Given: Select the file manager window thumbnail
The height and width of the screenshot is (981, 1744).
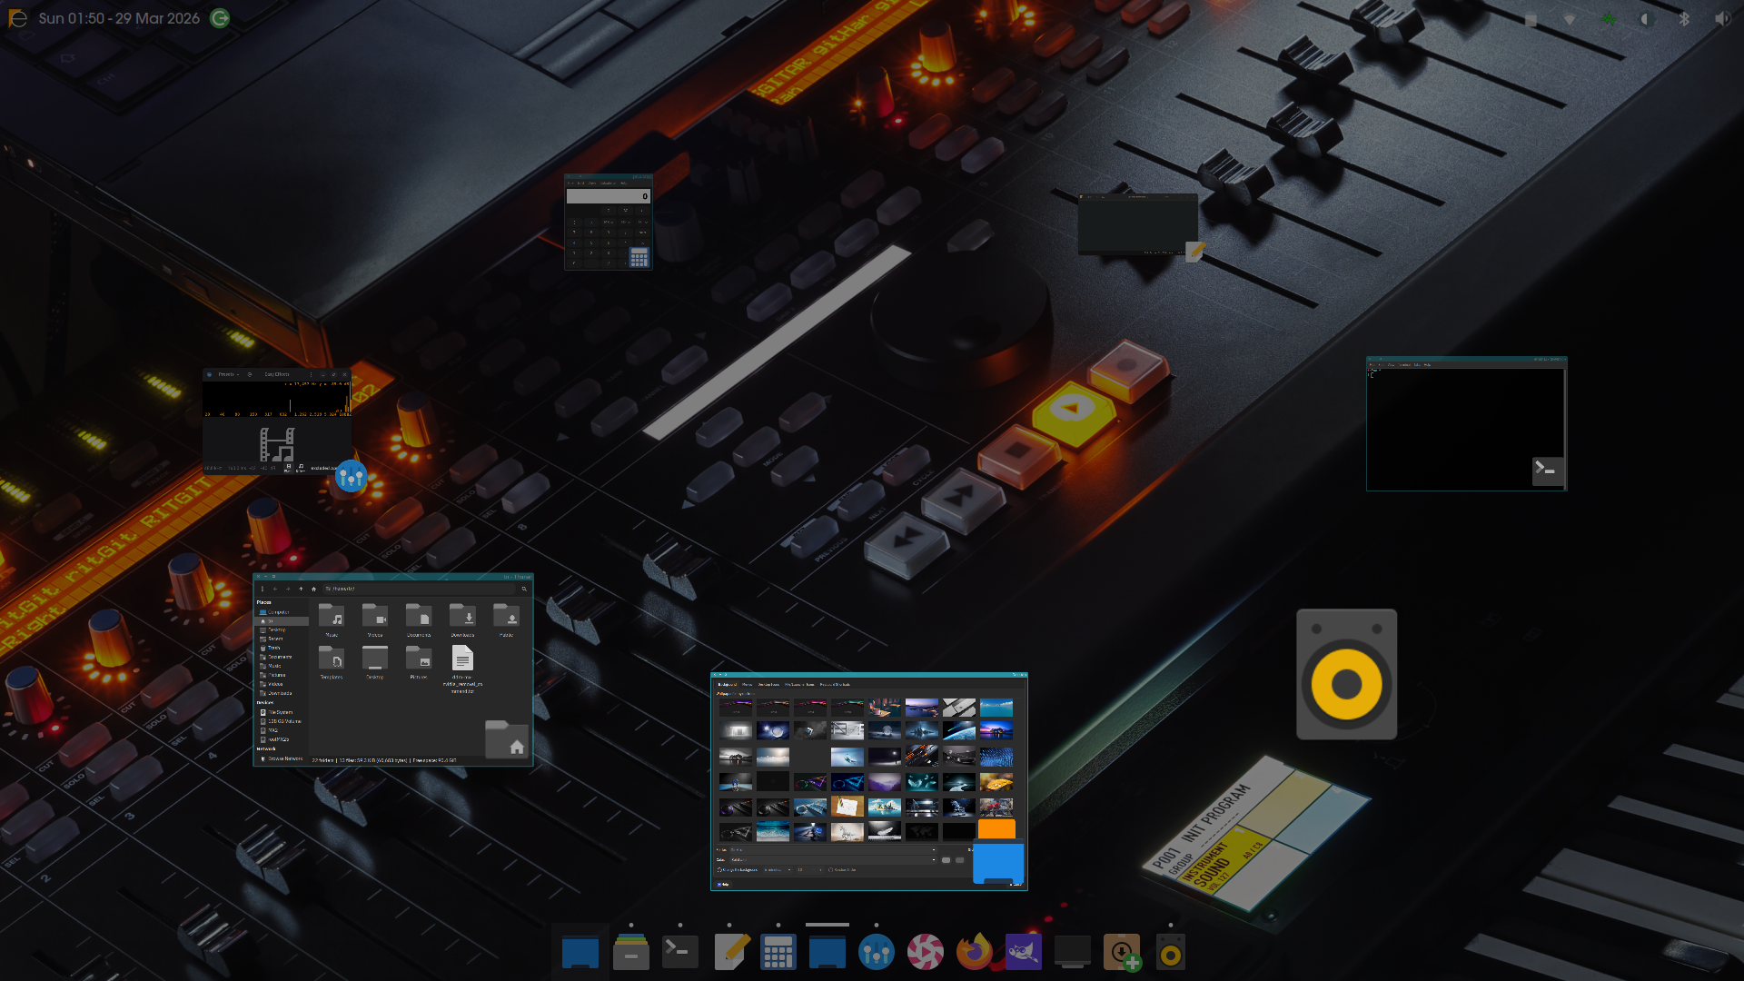Looking at the screenshot, I should click(x=392, y=670).
